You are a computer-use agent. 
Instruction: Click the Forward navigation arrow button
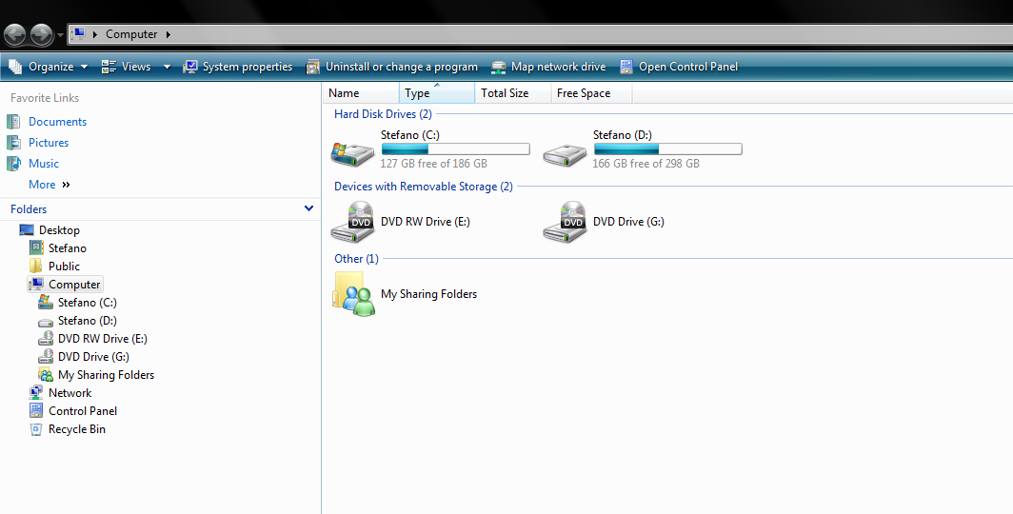(x=41, y=34)
